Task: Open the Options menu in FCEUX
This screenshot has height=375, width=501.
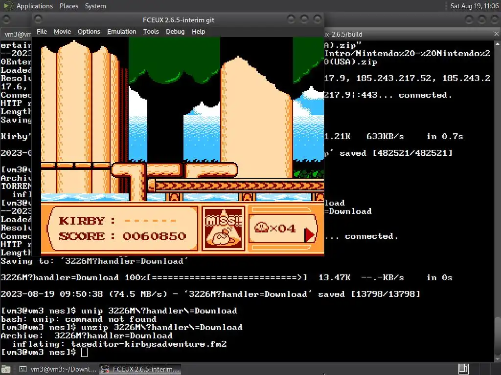Action: [x=89, y=32]
